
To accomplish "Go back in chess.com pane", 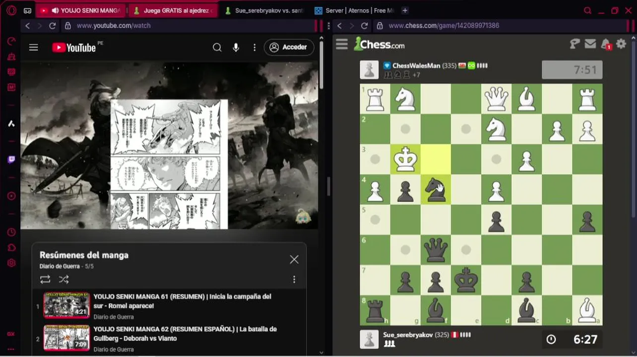I will coord(339,26).
